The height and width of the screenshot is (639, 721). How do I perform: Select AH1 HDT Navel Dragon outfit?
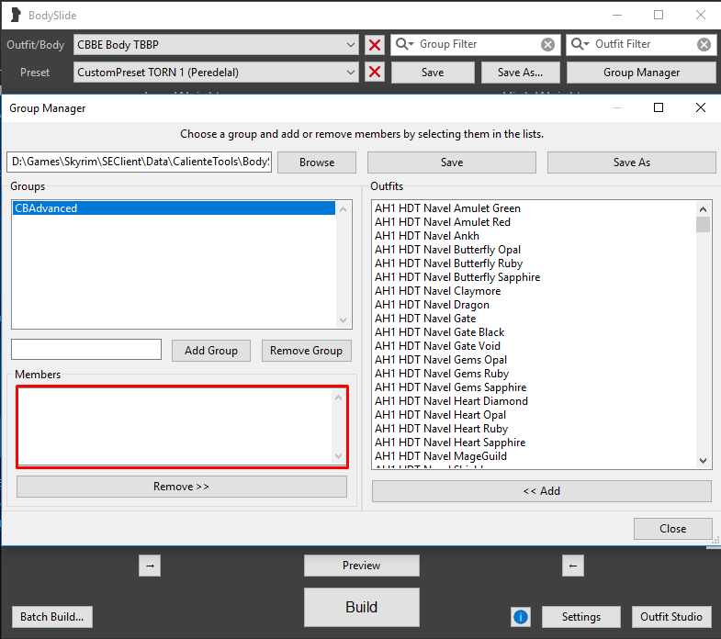click(x=432, y=305)
